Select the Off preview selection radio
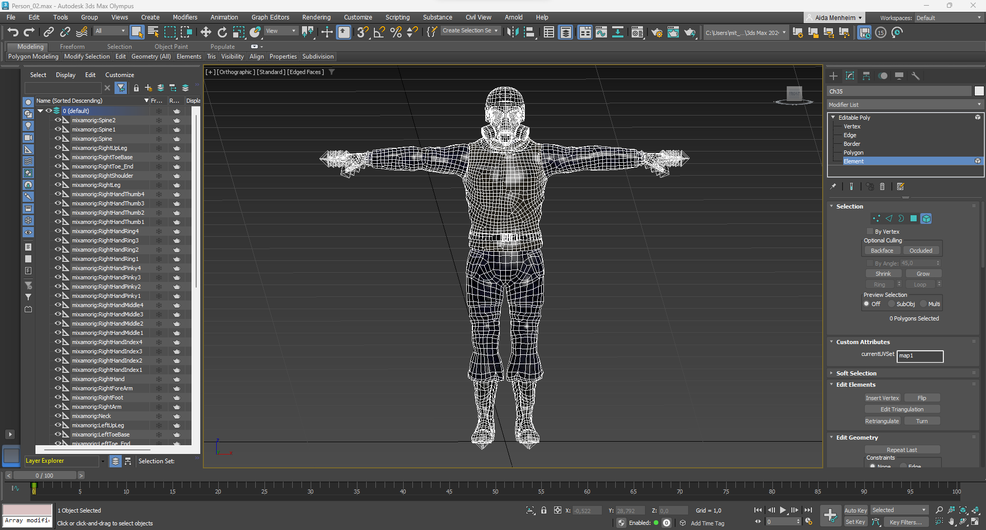Screen dimensions: 986x530 pyautogui.click(x=866, y=304)
